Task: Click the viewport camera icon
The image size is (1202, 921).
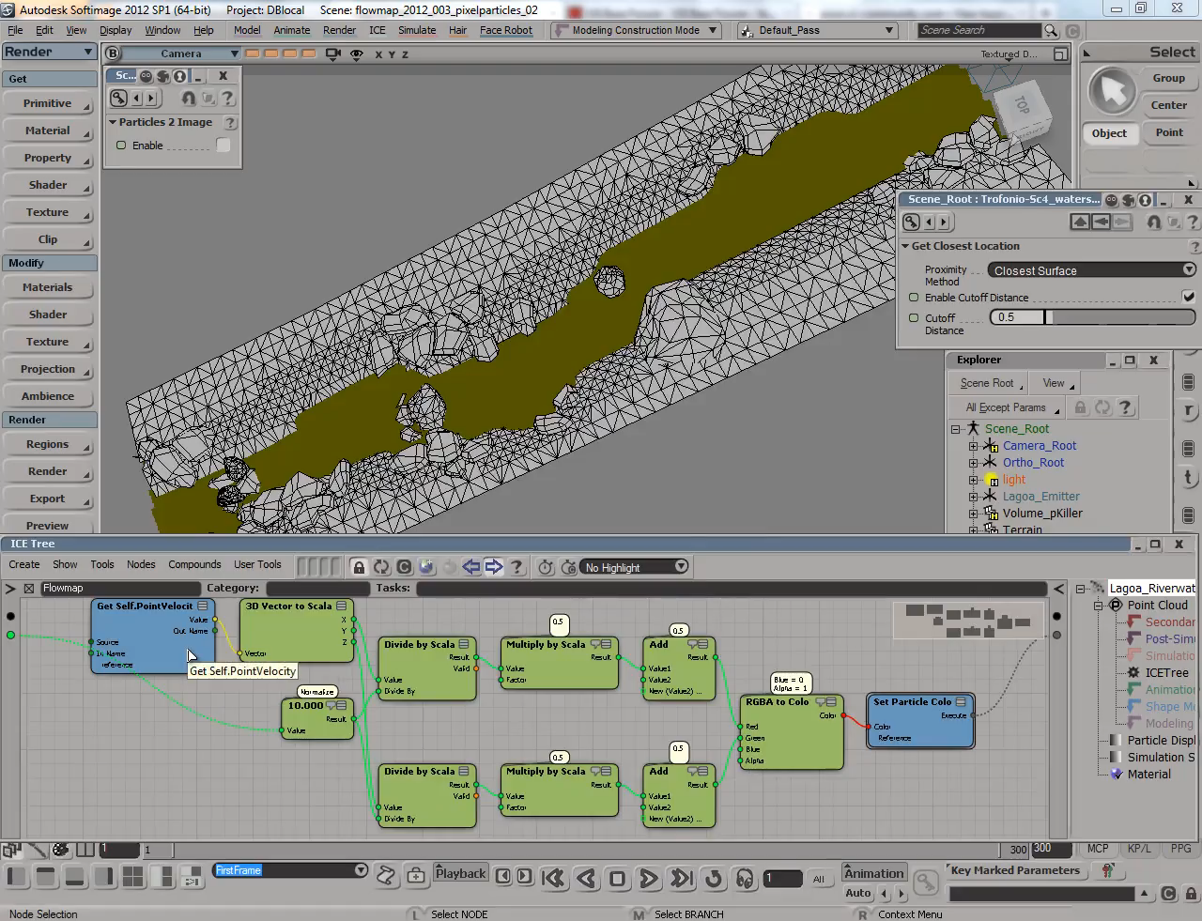Action: pyautogui.click(x=332, y=54)
